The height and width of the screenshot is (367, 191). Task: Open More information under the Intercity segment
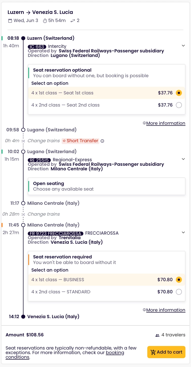pyautogui.click(x=165, y=123)
